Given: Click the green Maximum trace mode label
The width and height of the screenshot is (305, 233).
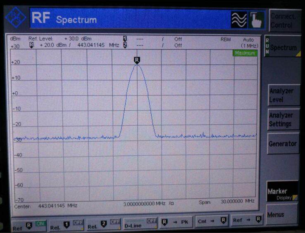Looking at the screenshot, I should [x=245, y=53].
